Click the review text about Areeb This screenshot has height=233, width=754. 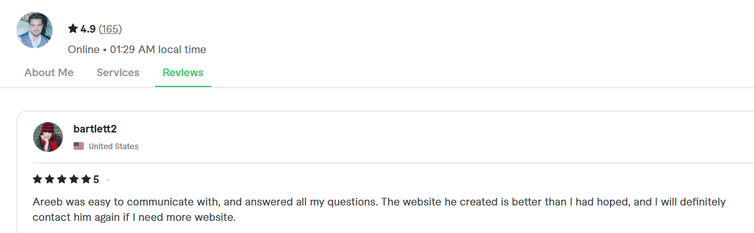(x=379, y=209)
